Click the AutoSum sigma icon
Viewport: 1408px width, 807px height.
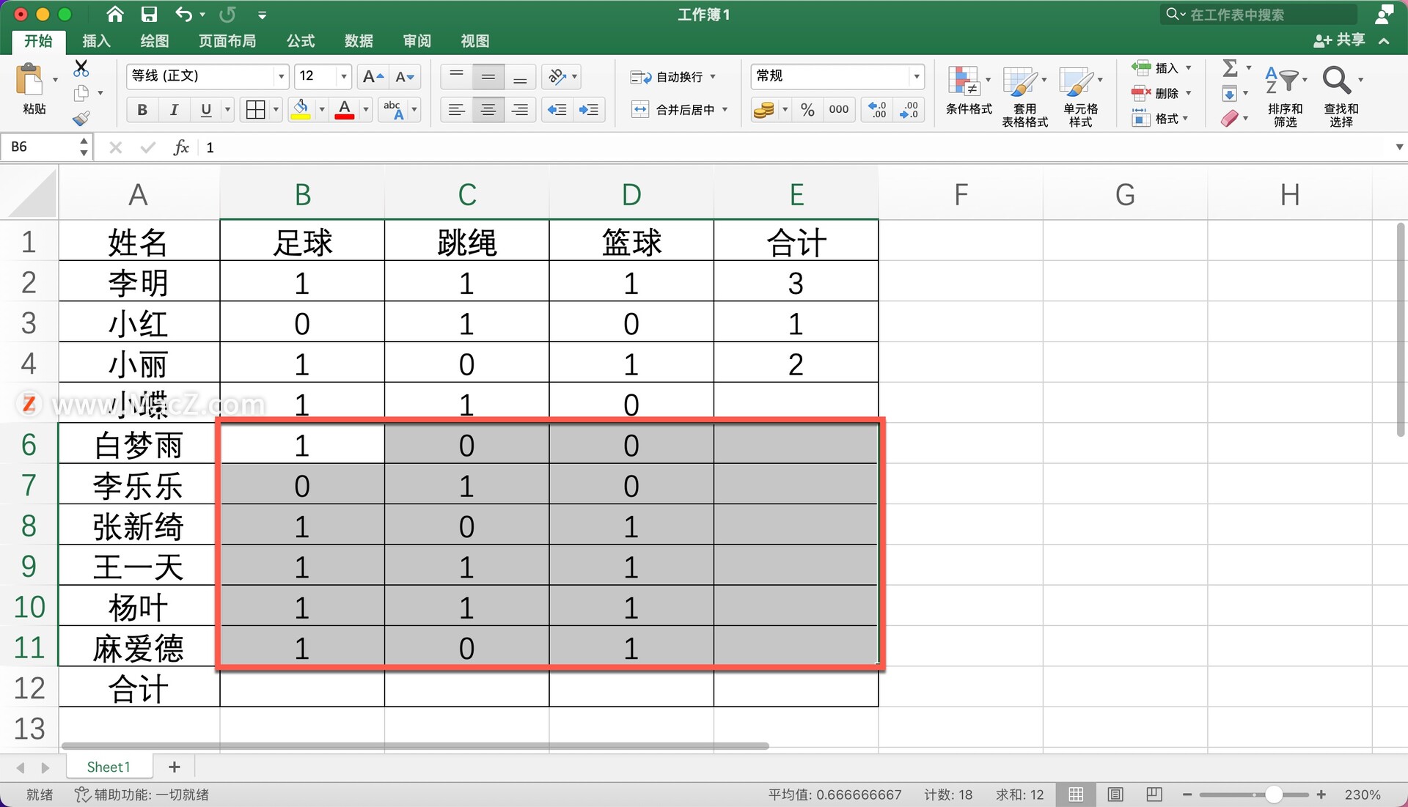pos(1231,68)
